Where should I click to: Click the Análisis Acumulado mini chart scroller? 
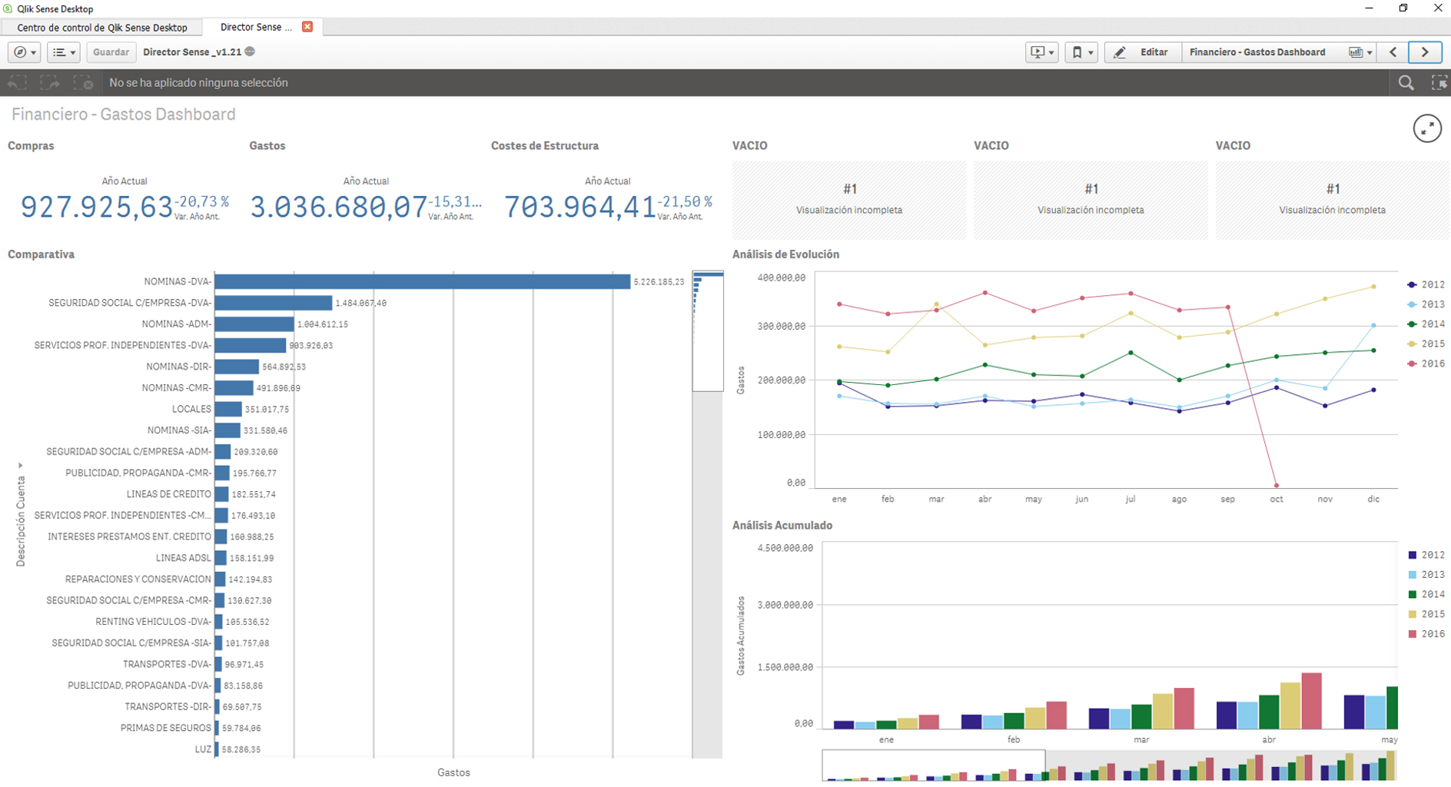coord(933,765)
